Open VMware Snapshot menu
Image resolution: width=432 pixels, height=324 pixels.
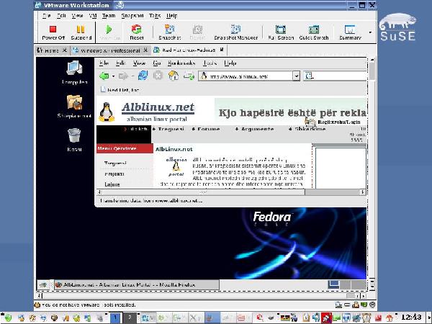coord(132,16)
